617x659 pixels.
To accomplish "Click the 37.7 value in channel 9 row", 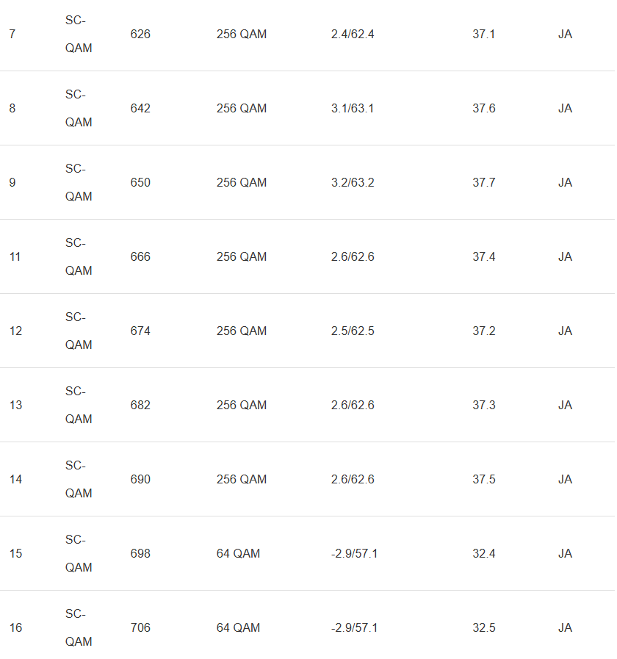I will pyautogui.click(x=483, y=183).
